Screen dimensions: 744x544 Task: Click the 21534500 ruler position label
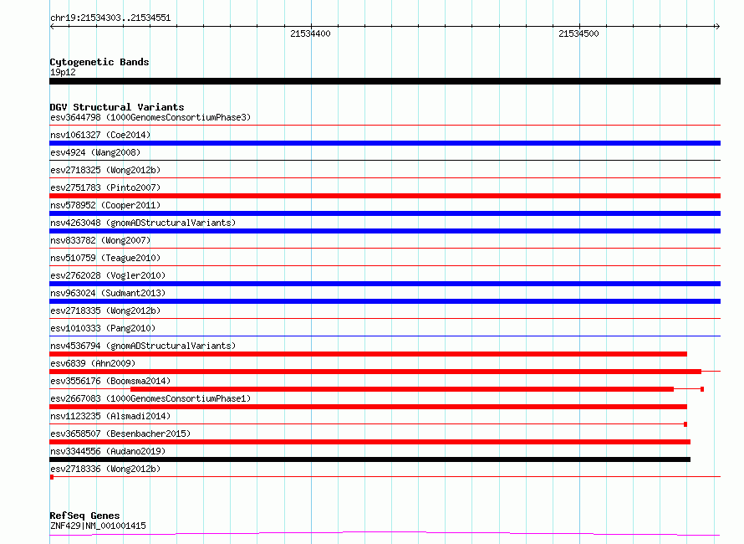tap(578, 33)
